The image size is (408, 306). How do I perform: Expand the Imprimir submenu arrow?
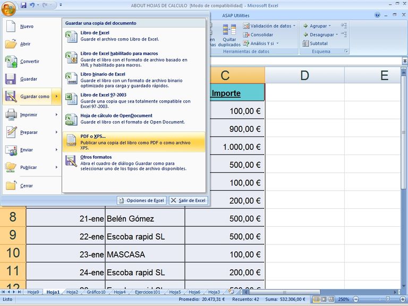tap(56, 115)
